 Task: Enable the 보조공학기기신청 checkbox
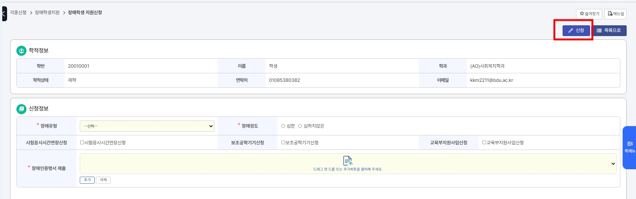(283, 142)
